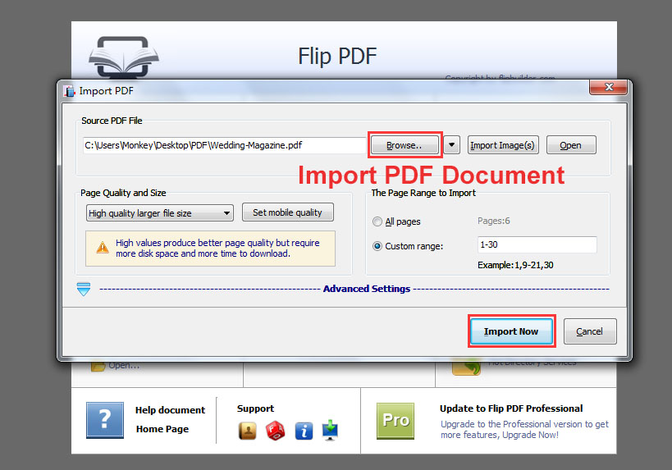Click the red Flash support icon
The width and height of the screenshot is (672, 470).
pyautogui.click(x=276, y=431)
